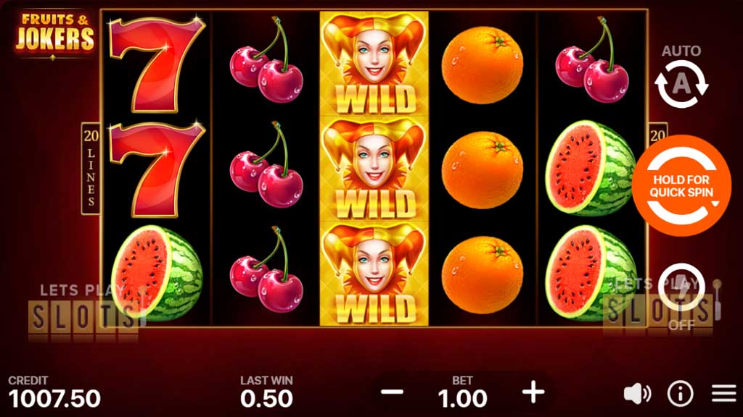Click the 20 Lines indicator on left
Viewport: 743px width, 417px height.
[x=91, y=169]
